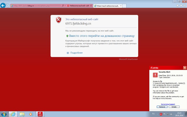Image resolution: width=187 pixels, height=117 pixels.
Task: Show hidden tray icons arrow
Action: pyautogui.click(x=157, y=114)
